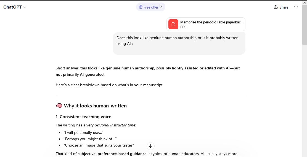Image resolution: width=307 pixels, height=157 pixels.
Task: Click the gift icon in Free offer pill
Action: pyautogui.click(x=141, y=7)
